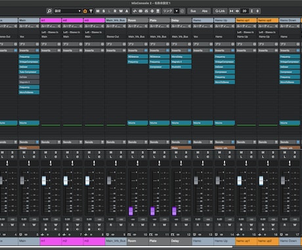Click the eye icon beside the 20 field
The width and height of the screenshot is (302, 250).
pyautogui.click(x=237, y=11)
